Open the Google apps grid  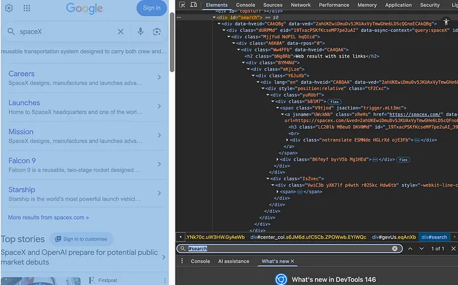[x=26, y=8]
